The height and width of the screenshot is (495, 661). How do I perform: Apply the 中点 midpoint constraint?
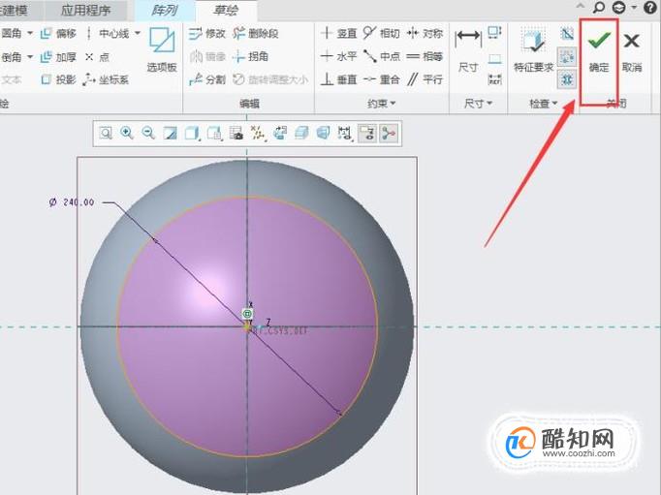[x=381, y=56]
